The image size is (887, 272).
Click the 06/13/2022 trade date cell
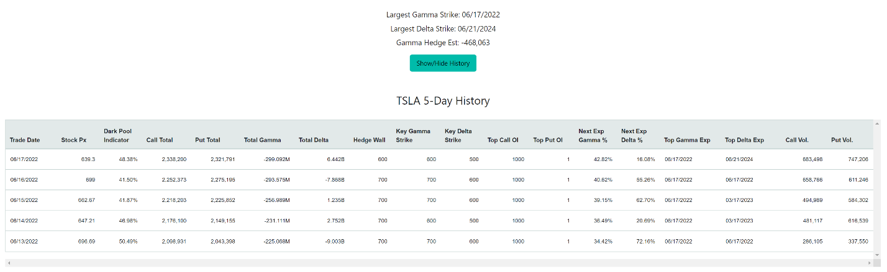point(24,241)
